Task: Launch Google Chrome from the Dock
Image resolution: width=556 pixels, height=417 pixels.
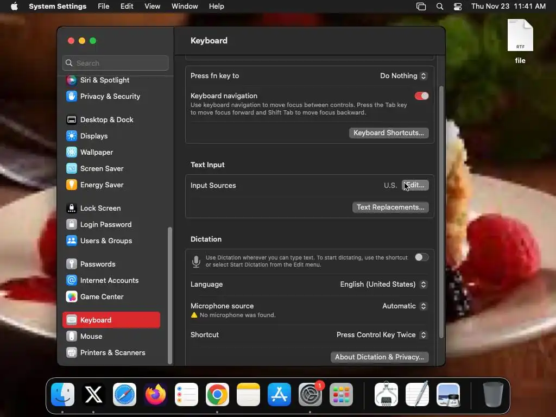Action: [217, 394]
